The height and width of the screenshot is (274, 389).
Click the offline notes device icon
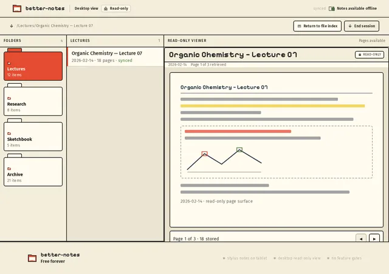click(332, 9)
